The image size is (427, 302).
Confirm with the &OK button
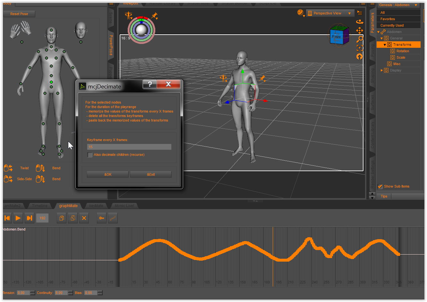tap(108, 174)
